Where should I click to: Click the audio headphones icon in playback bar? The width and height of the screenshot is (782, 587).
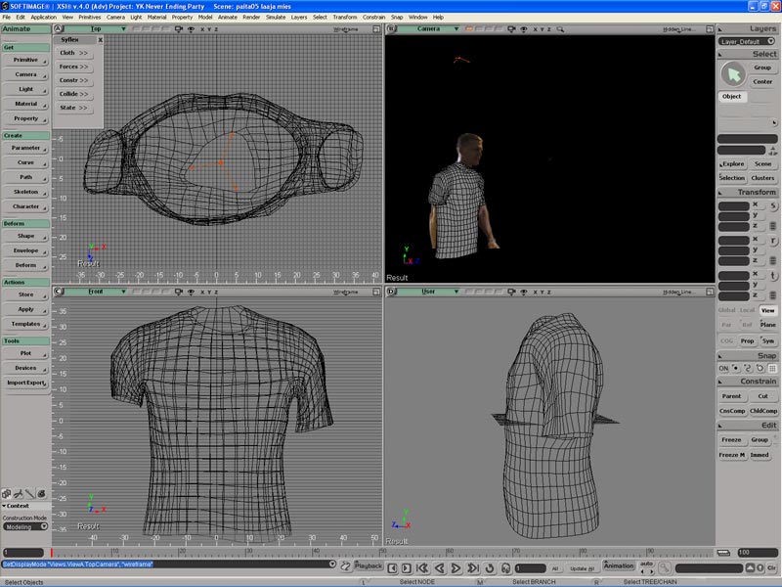[505, 568]
